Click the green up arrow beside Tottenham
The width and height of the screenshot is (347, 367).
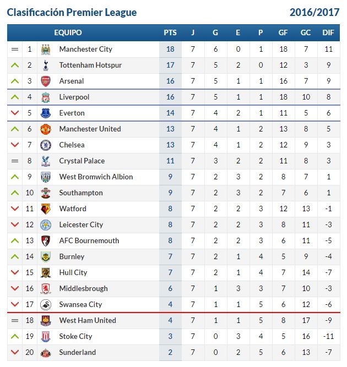coord(15,65)
